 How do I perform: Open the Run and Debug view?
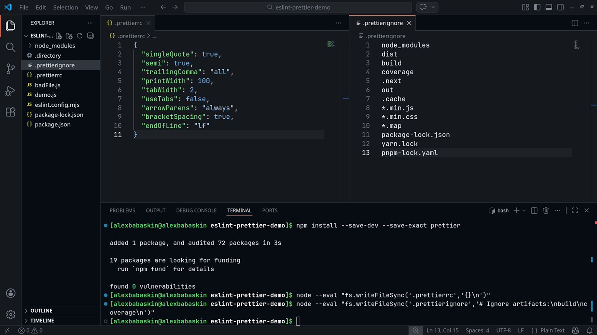click(10, 91)
